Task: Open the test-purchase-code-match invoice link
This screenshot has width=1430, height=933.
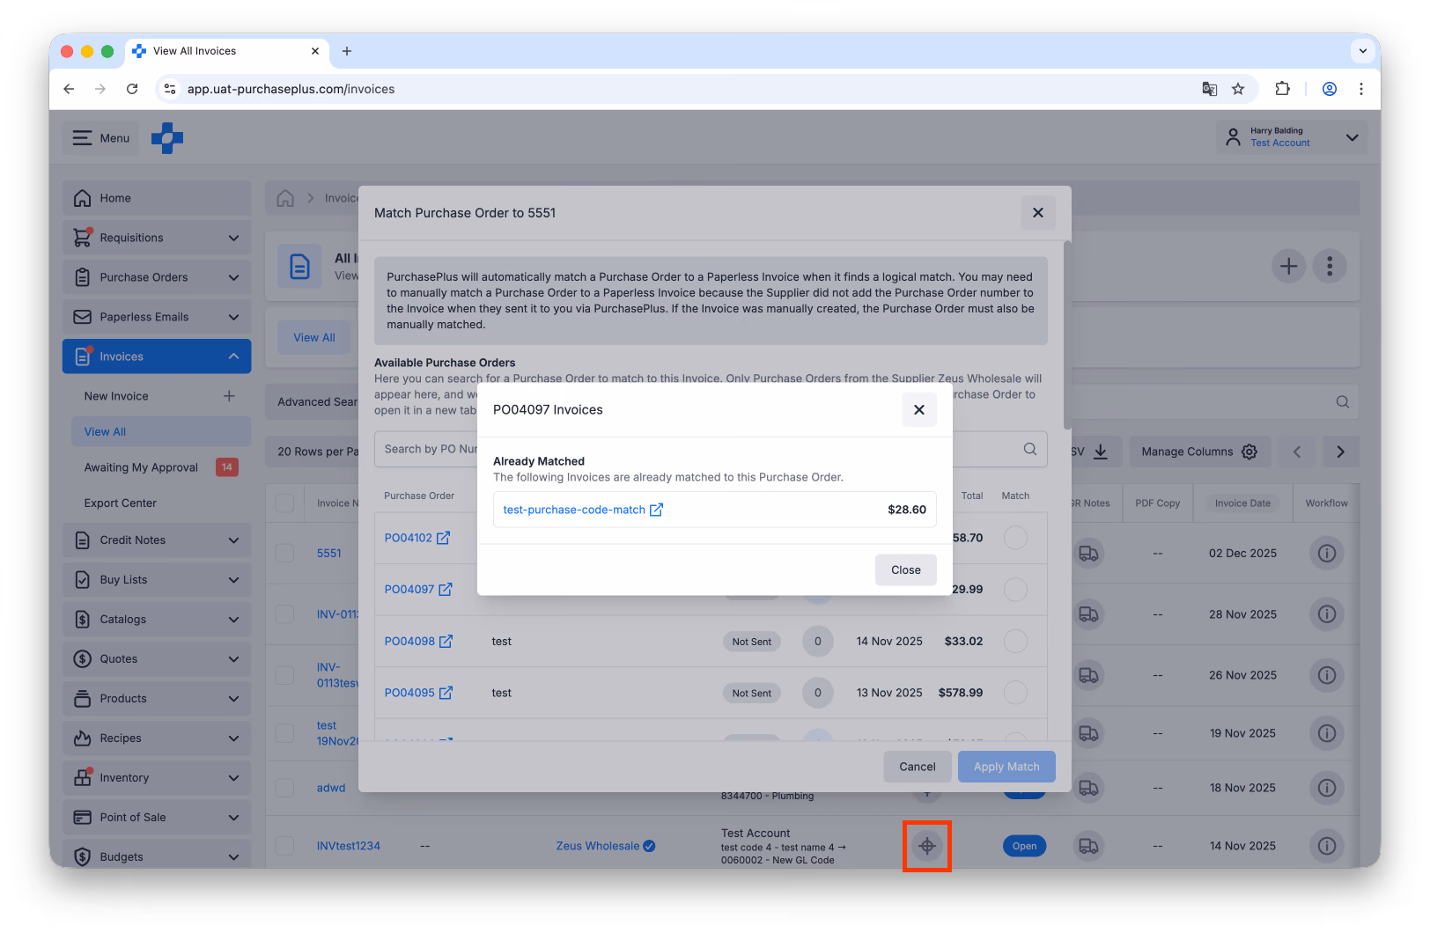Action: click(x=574, y=510)
